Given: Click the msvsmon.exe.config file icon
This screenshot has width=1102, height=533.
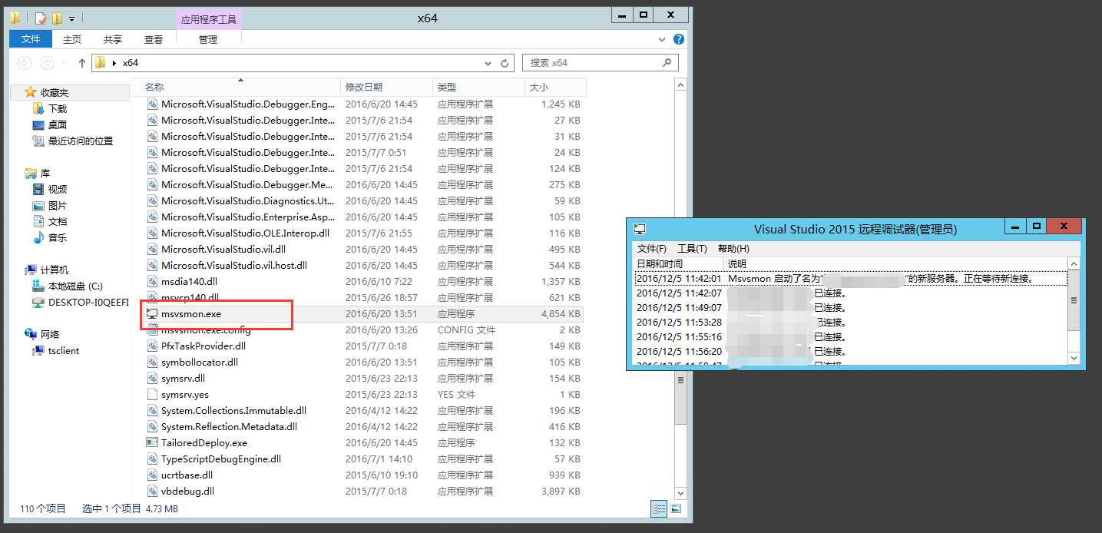Looking at the screenshot, I should (152, 329).
